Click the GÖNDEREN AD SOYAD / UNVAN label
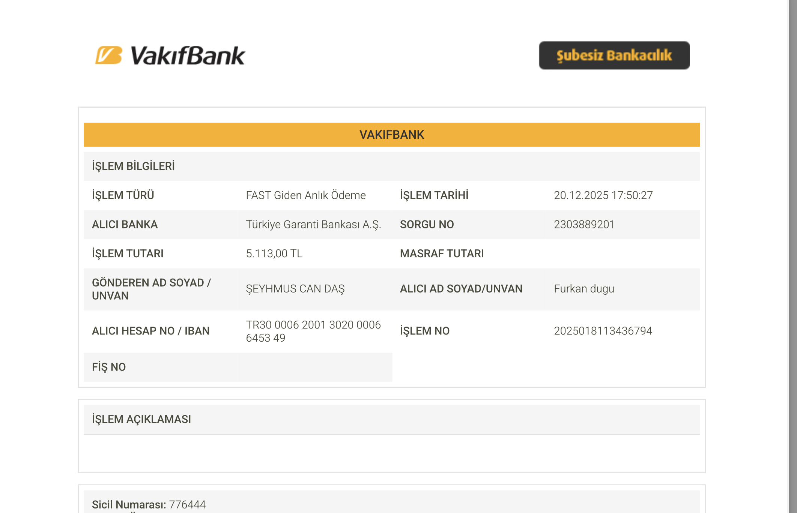797x513 pixels. [x=152, y=289]
